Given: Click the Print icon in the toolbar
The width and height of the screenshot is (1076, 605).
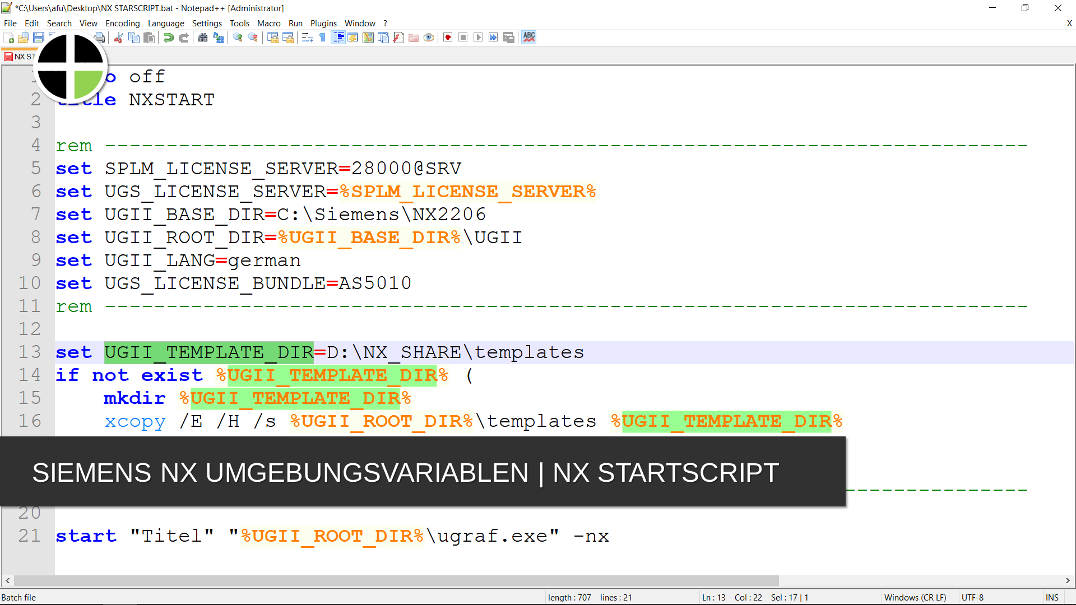Looking at the screenshot, I should coord(100,38).
